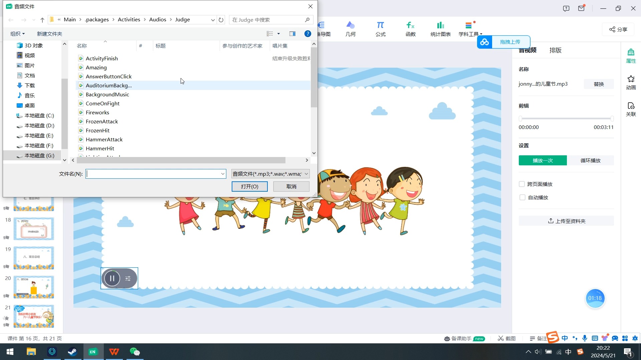The height and width of the screenshot is (360, 641).
Task: Click the audio trim slider end handle
Action: point(612,118)
